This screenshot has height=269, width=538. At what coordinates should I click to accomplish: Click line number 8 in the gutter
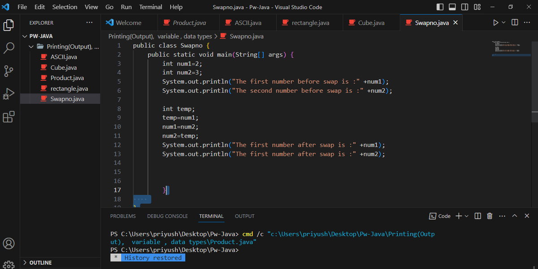(x=118, y=109)
